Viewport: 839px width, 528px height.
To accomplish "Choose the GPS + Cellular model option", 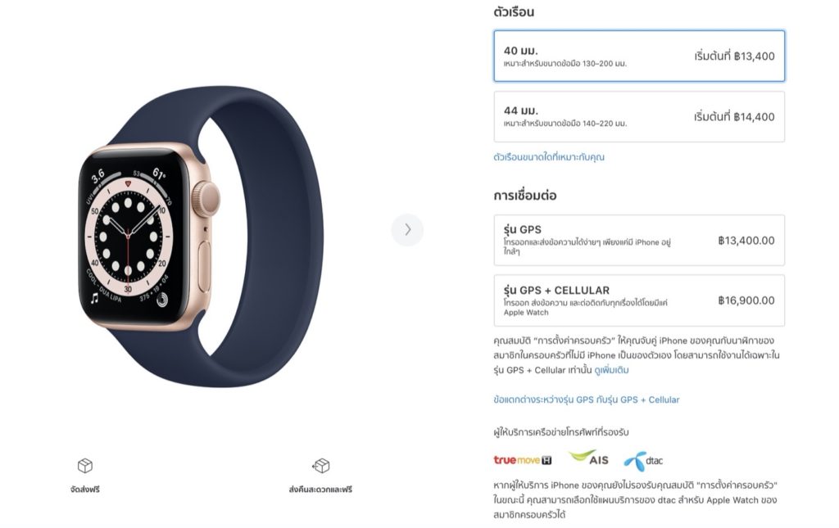I will pyautogui.click(x=639, y=300).
